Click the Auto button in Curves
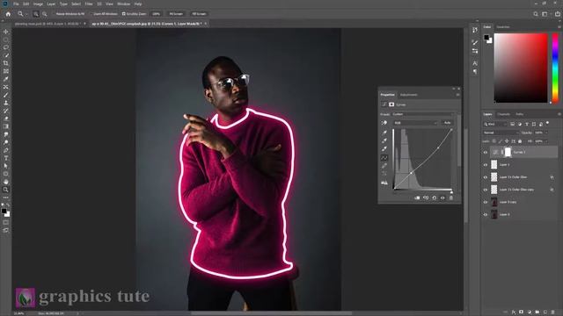Viewport: 563px width, 316px height. 447,123
